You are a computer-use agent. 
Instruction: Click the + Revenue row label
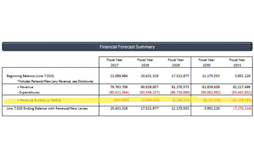[x=25, y=87]
